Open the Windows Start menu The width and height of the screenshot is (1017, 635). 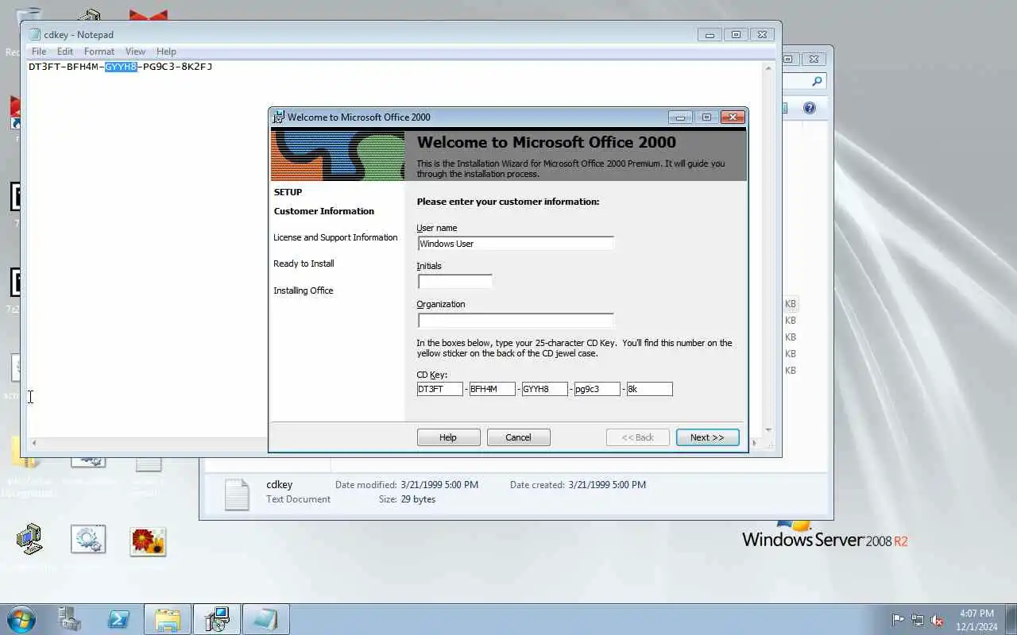(x=21, y=619)
